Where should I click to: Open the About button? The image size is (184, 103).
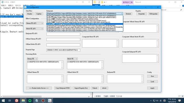pos(104,88)
